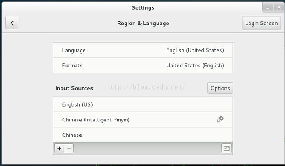The width and height of the screenshot is (285, 166).
Task: Remove selected input source with minus button
Action: (69, 149)
